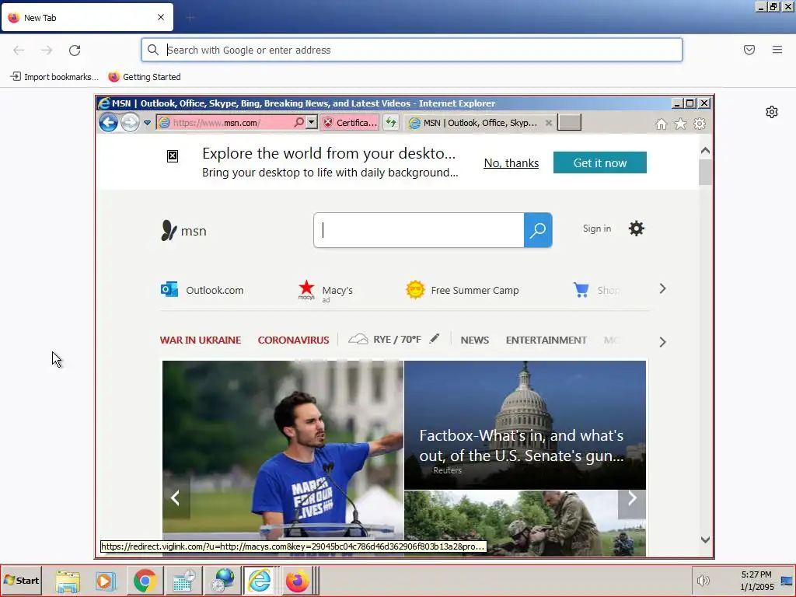Open Free Summer Camp shortcut
Viewport: 796px width, 597px height.
pyautogui.click(x=463, y=290)
